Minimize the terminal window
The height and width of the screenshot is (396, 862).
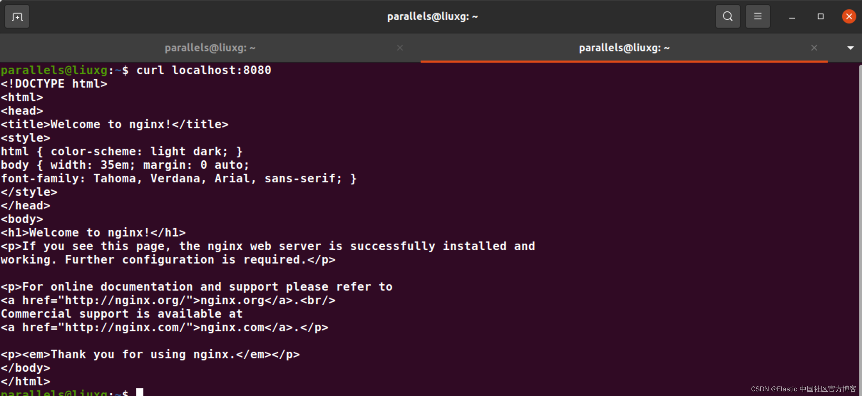tap(792, 17)
